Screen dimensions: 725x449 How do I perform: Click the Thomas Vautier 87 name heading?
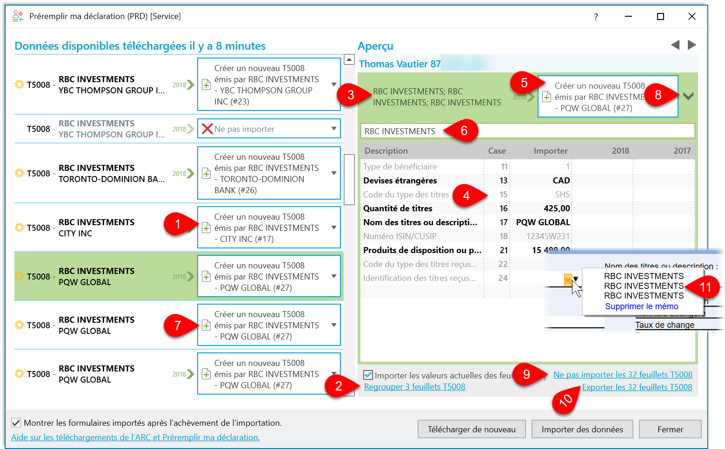tap(399, 64)
